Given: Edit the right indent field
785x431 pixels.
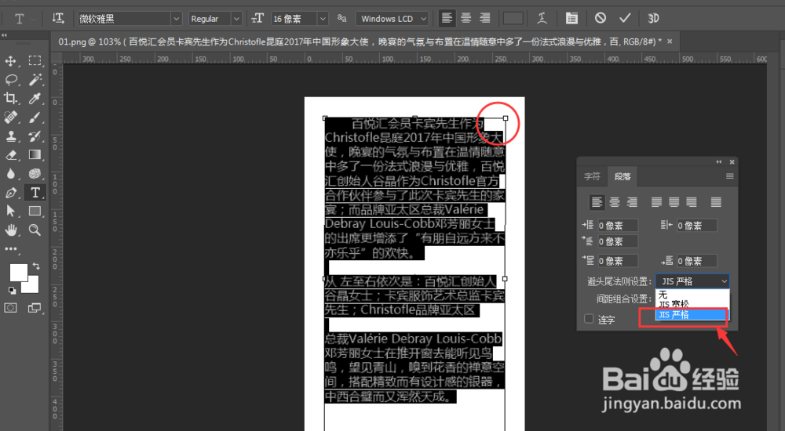Looking at the screenshot, I should point(696,226).
